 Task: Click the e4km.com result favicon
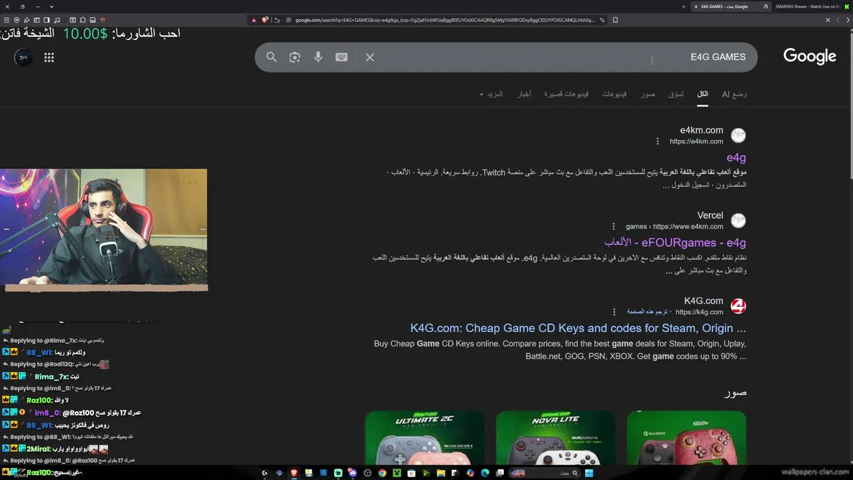tap(738, 135)
